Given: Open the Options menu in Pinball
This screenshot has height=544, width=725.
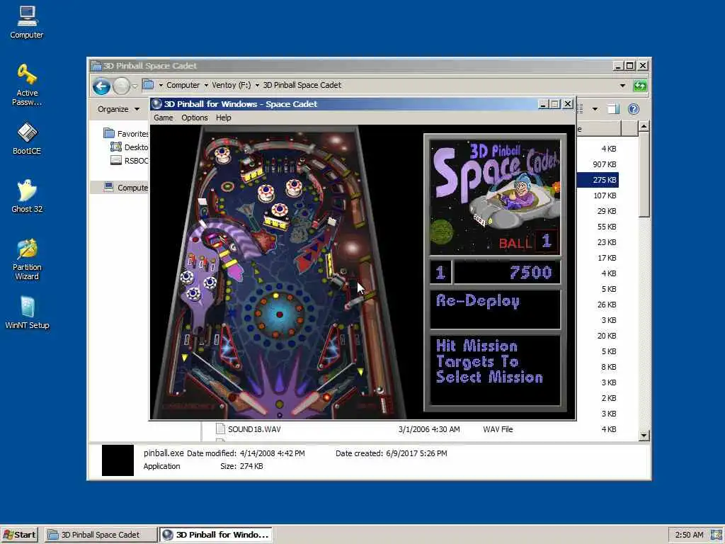Looking at the screenshot, I should (194, 118).
